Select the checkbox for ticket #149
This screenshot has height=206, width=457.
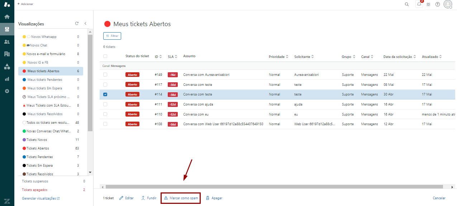[x=105, y=75]
